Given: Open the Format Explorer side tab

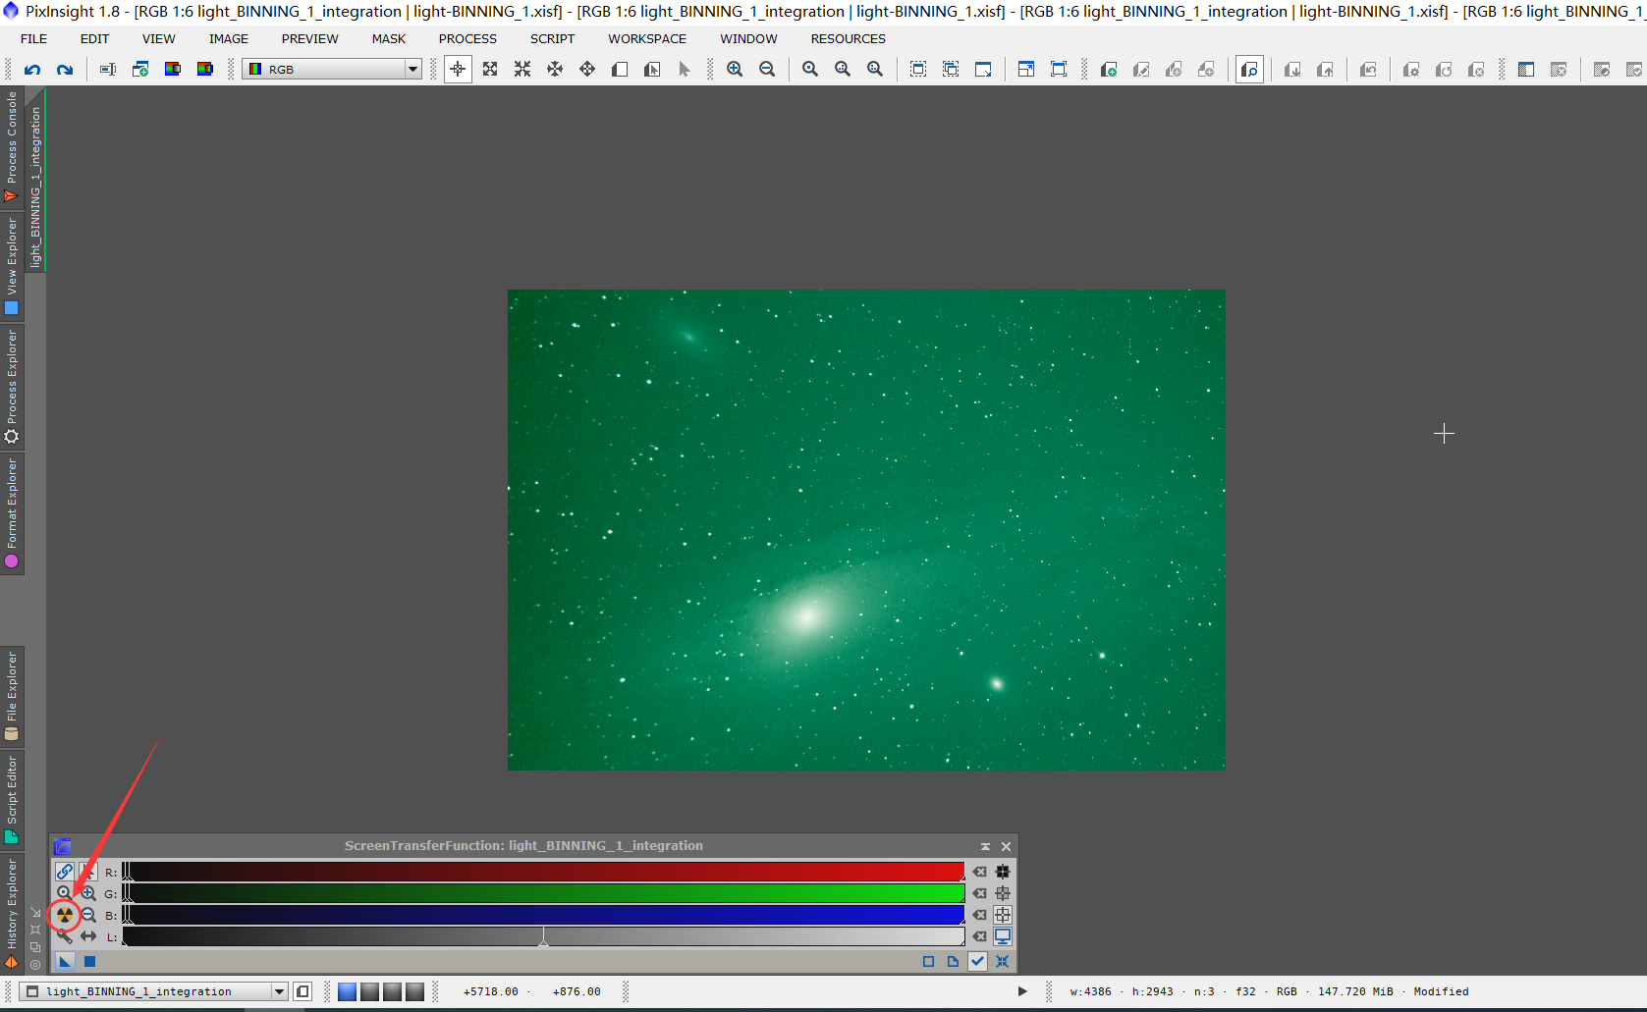Looking at the screenshot, I should [x=12, y=513].
